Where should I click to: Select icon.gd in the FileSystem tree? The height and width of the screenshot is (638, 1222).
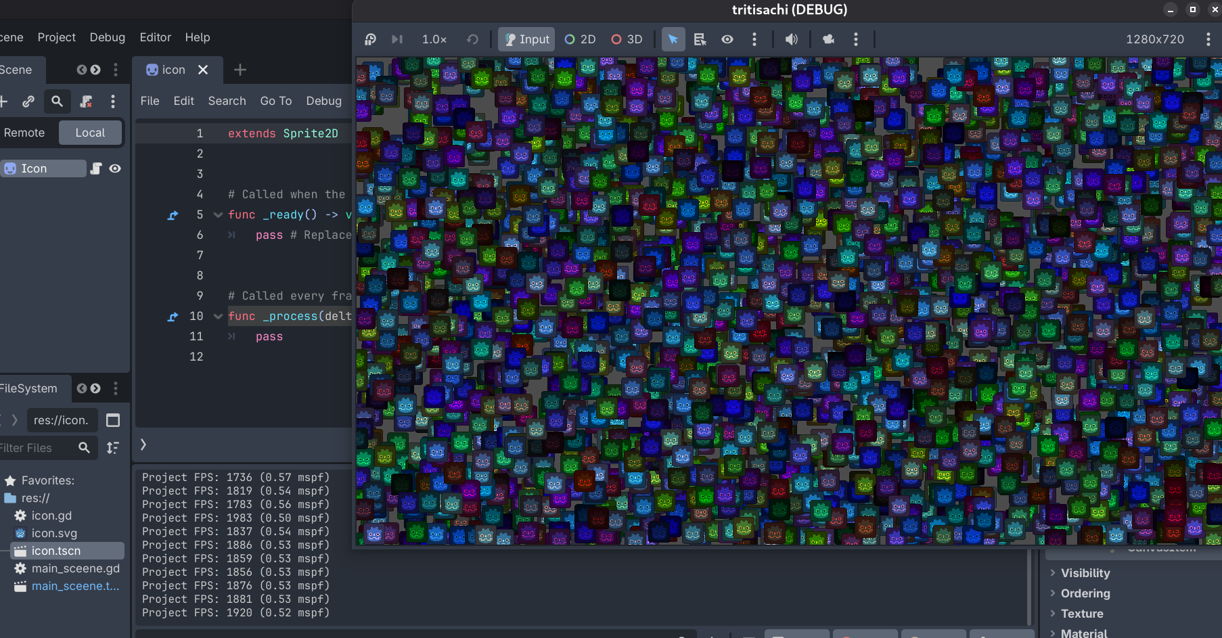[x=51, y=516]
